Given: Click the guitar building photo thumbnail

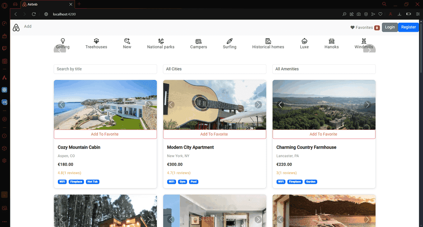Looking at the screenshot, I should (x=214, y=105).
